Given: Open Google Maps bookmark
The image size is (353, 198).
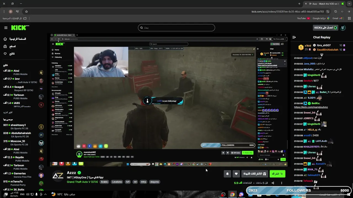Looking at the screenshot, I should coord(321,18).
